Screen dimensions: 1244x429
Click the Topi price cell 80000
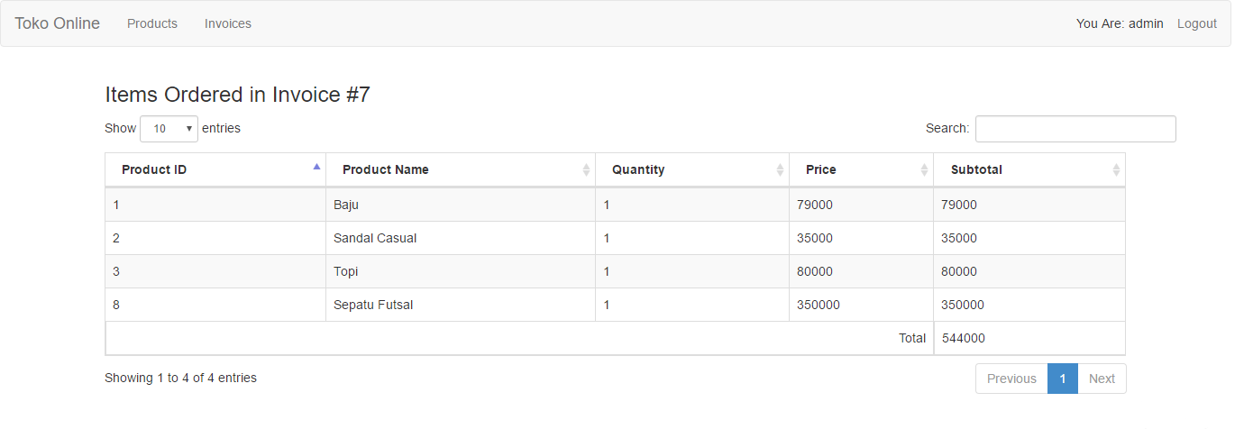(x=815, y=271)
